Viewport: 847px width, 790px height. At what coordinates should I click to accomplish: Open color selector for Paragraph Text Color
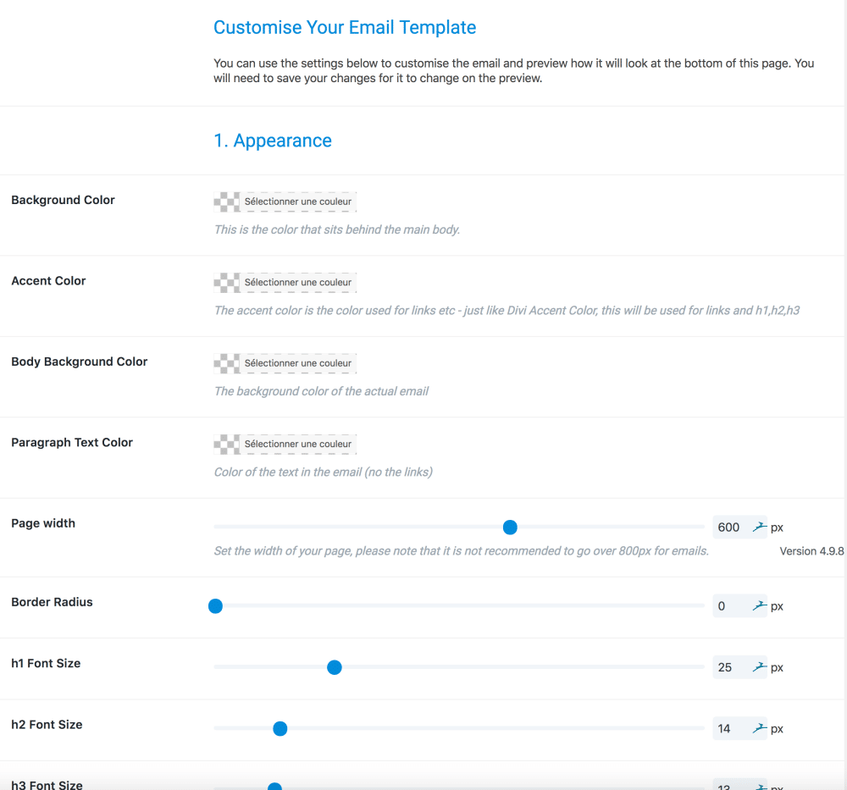coord(297,444)
